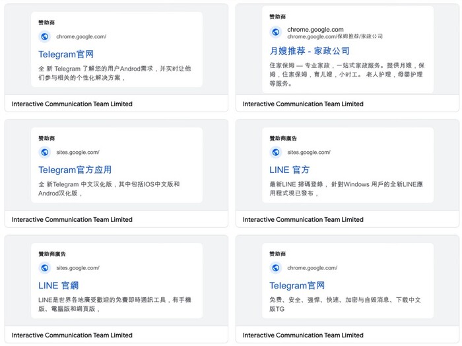
Task: Click the globe icon in the LINE 官網 ad
Action: coord(45,267)
